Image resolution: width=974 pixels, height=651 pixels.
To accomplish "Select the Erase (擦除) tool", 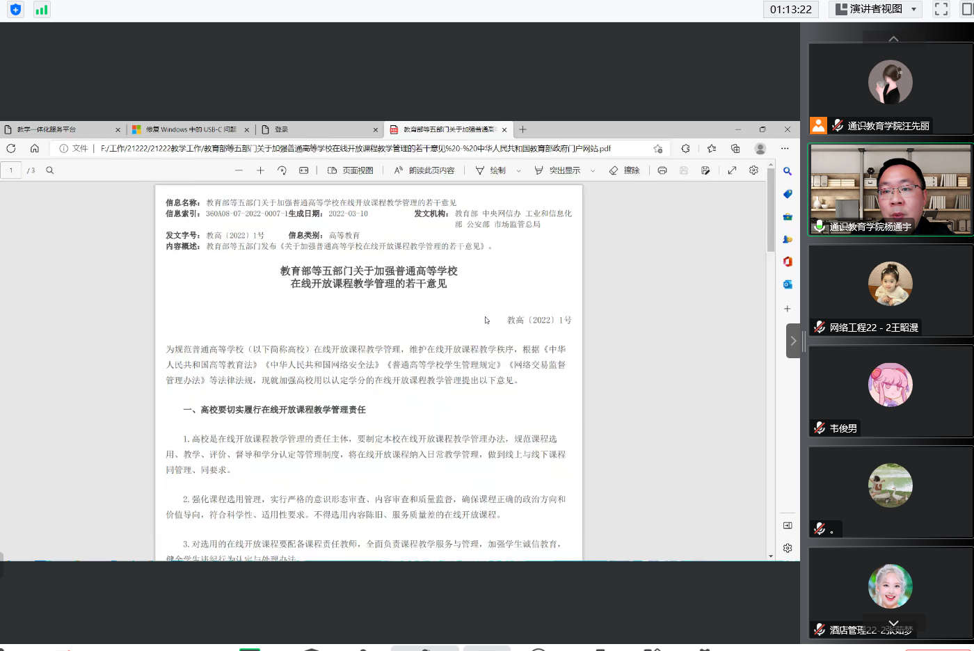I will pos(624,170).
